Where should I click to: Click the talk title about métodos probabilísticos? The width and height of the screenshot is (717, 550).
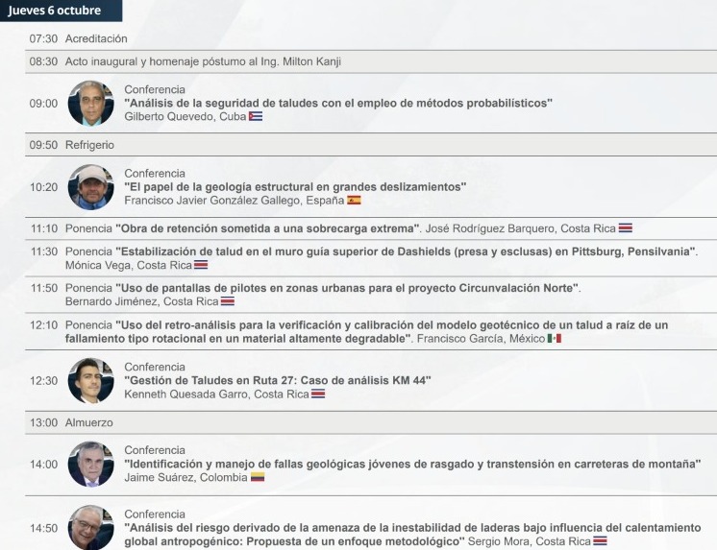[338, 104]
